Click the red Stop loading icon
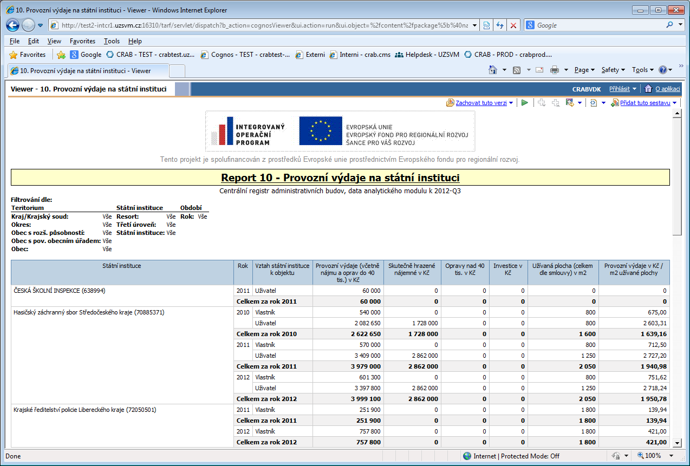 [x=513, y=25]
